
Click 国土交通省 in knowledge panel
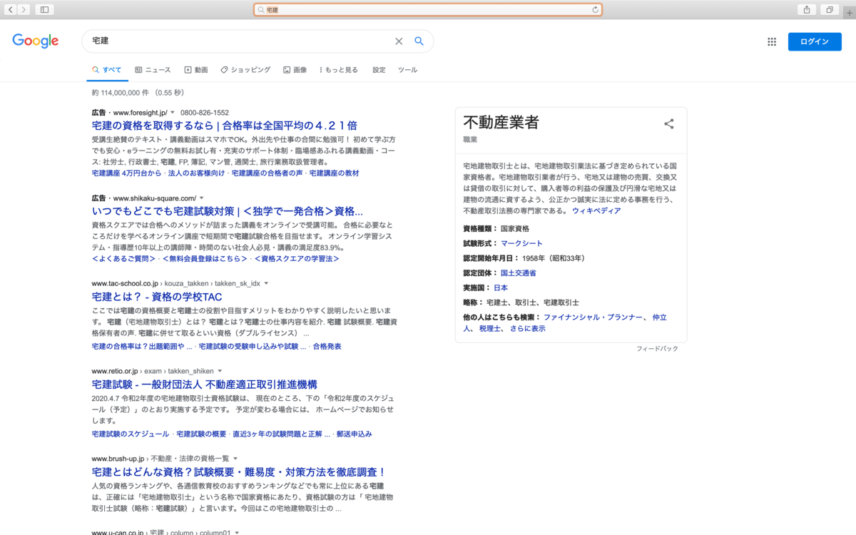tap(519, 272)
